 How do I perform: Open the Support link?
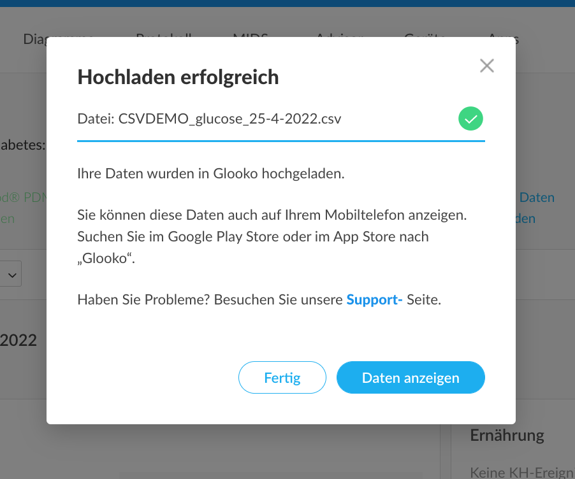tap(374, 300)
